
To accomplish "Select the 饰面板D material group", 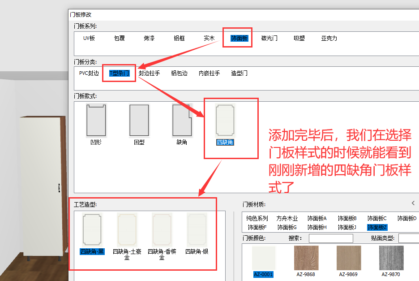I will [x=407, y=218].
